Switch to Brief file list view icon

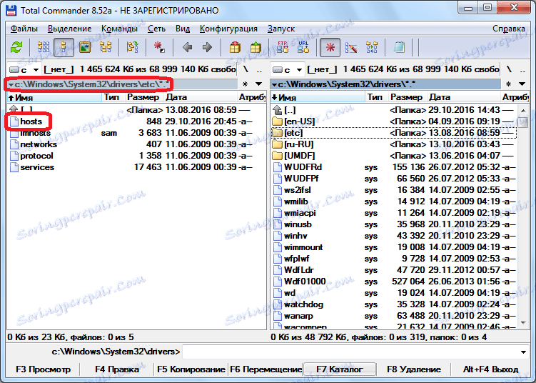tap(44, 47)
